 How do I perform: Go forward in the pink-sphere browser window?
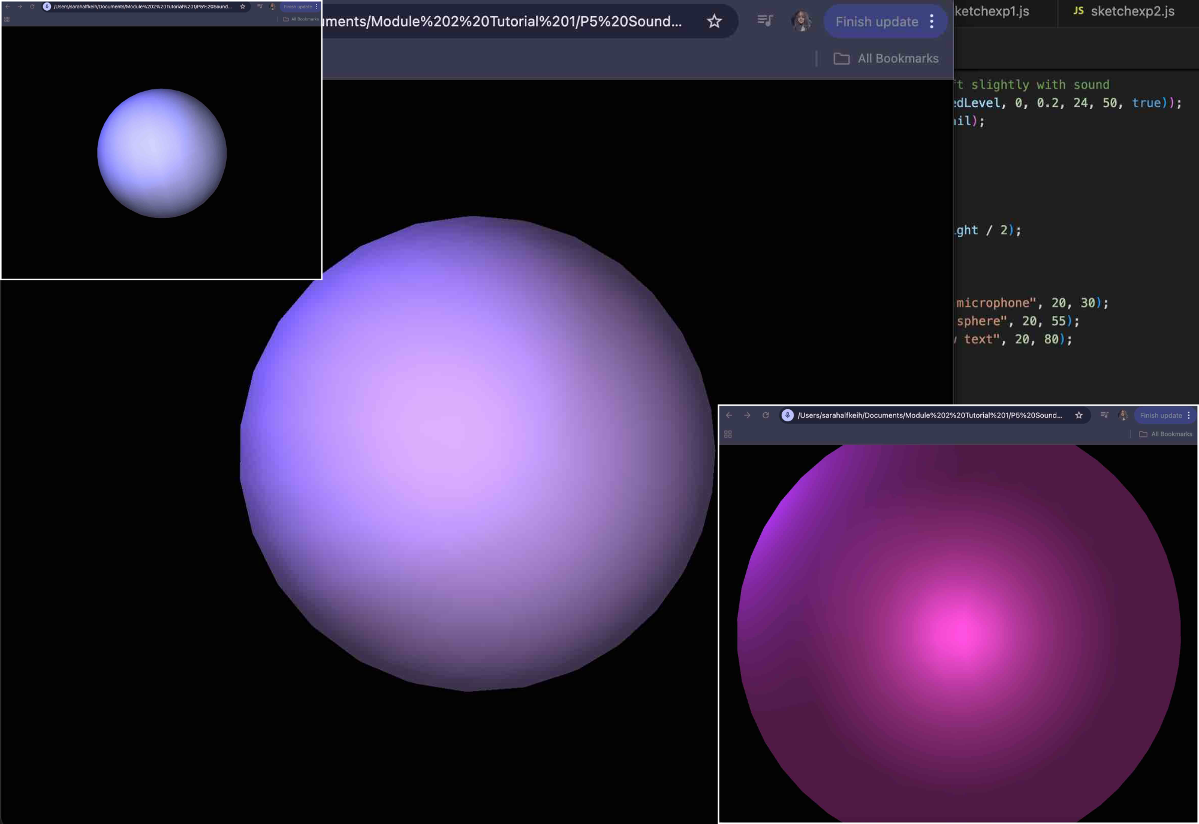point(747,415)
